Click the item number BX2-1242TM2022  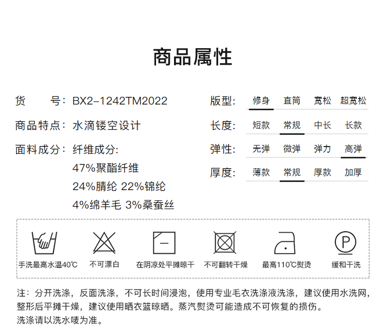(120, 101)
